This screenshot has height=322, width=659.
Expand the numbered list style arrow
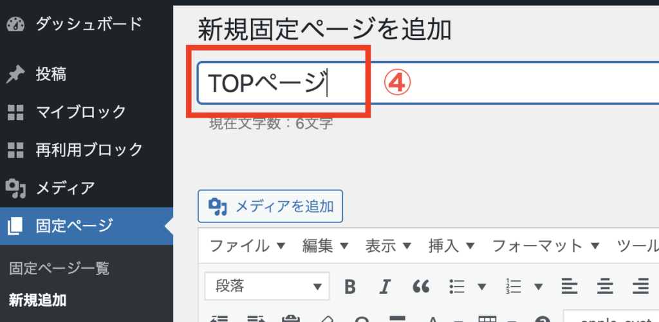point(539,287)
